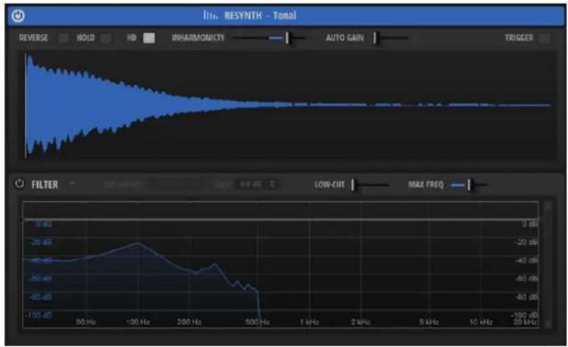Click the INHARMONICITY slider handle
Screen dimensions: 568x347
(287, 38)
